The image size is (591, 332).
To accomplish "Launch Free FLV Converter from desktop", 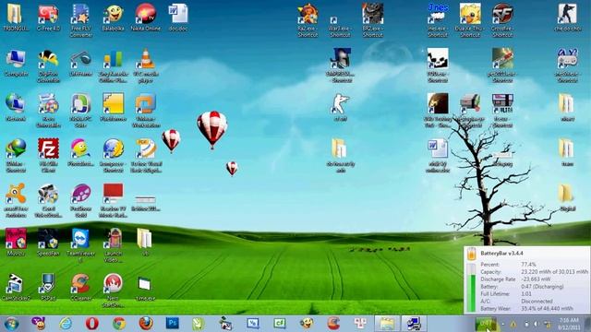I will [80, 20].
